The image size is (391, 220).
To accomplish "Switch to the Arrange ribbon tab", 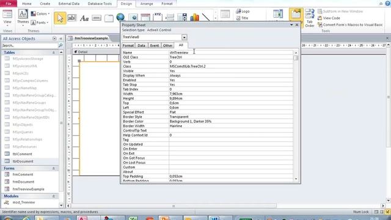I will [147, 4].
